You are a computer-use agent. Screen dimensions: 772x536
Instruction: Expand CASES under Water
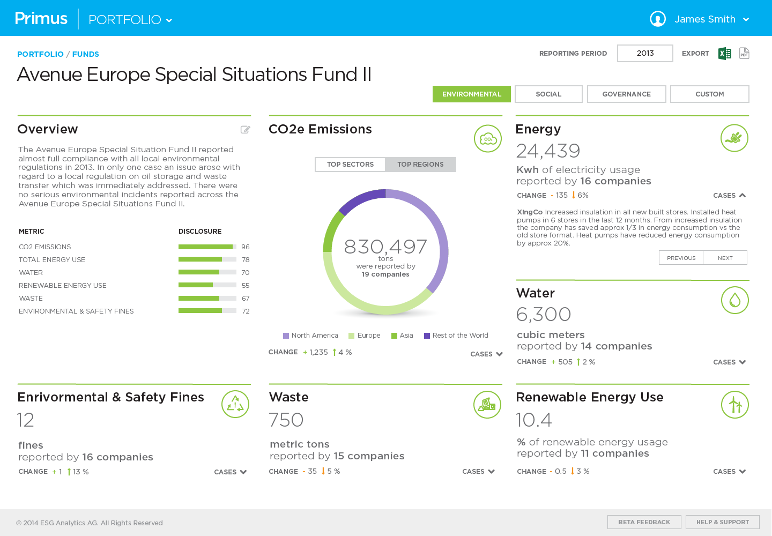(729, 362)
